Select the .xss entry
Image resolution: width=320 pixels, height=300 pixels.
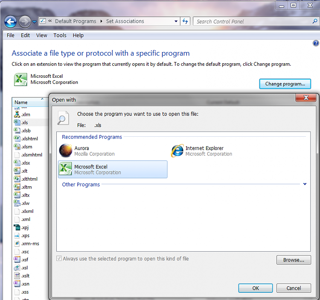[x=22, y=292]
